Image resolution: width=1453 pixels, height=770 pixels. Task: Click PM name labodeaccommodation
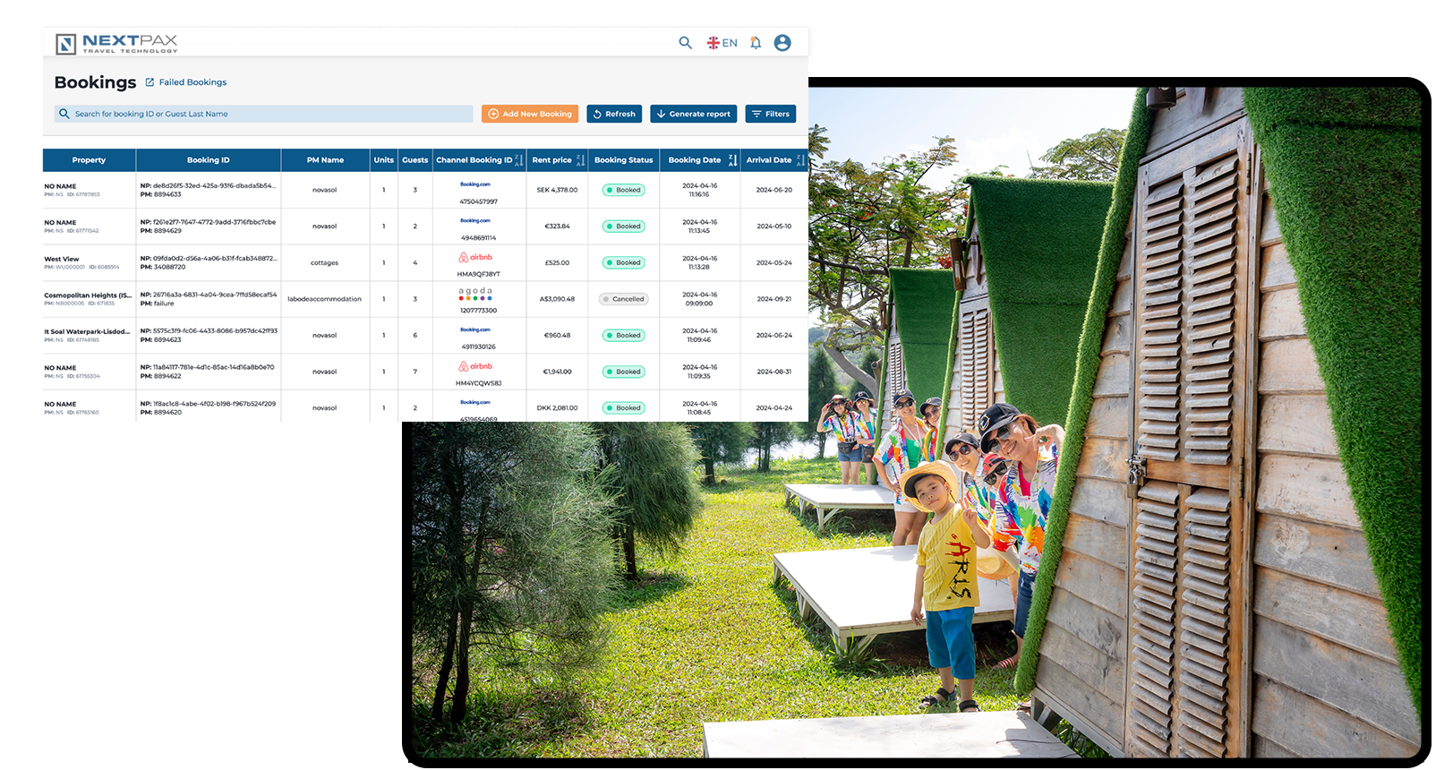coord(324,299)
